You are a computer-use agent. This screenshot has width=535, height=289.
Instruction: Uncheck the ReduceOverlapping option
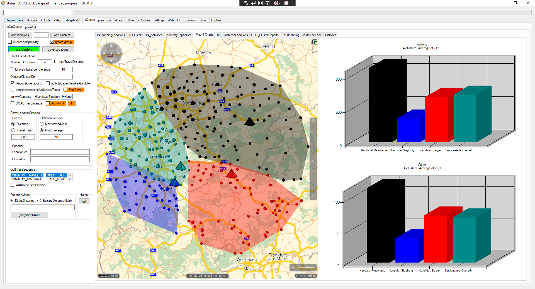[13, 83]
